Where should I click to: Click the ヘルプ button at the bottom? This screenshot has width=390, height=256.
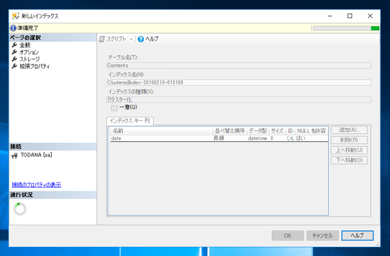(x=357, y=235)
